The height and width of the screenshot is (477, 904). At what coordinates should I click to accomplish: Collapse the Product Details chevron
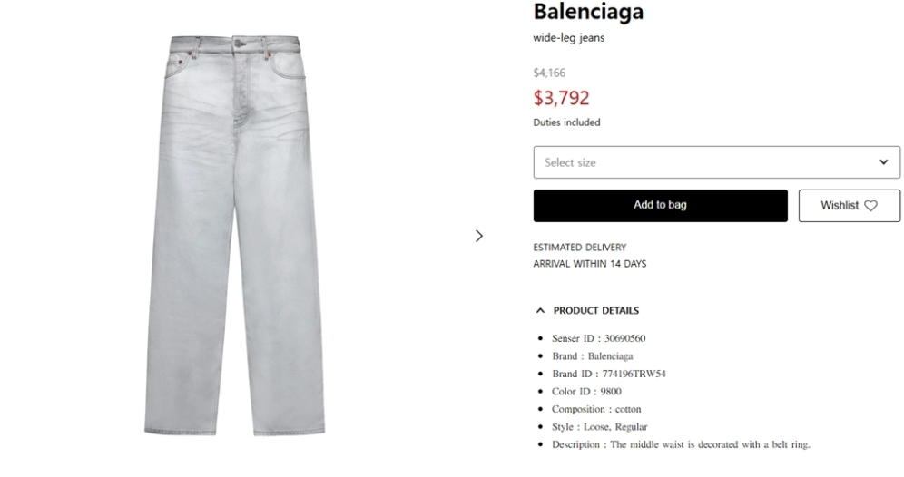[x=540, y=310]
